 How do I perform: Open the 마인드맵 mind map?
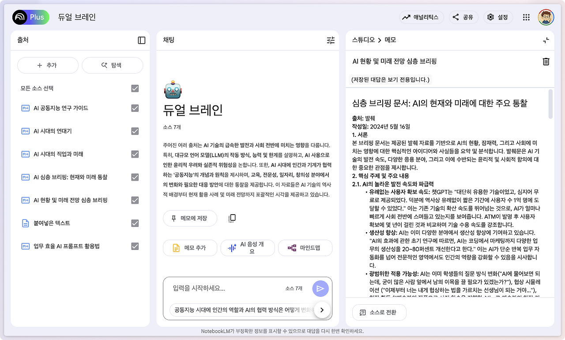click(305, 248)
